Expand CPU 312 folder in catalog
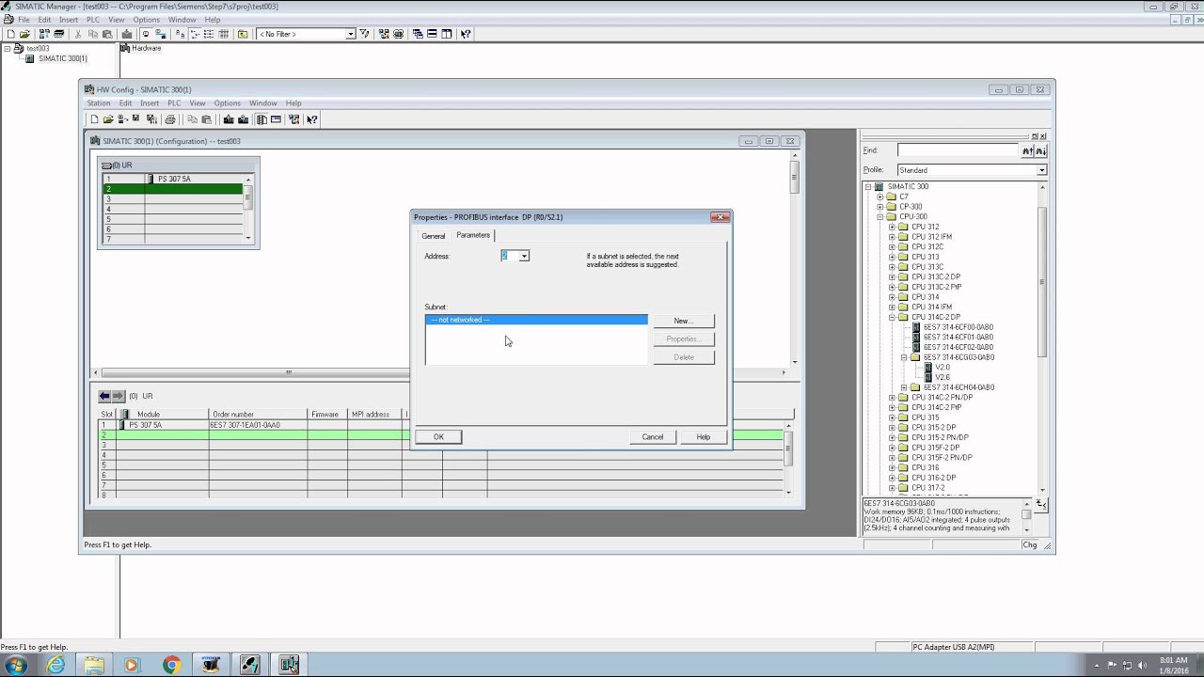The width and height of the screenshot is (1204, 677). (x=892, y=227)
